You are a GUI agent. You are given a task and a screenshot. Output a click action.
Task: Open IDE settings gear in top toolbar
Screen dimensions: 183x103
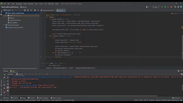178,7
